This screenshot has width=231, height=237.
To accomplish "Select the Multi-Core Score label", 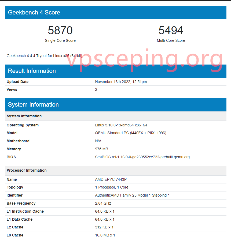I will 171,40.
